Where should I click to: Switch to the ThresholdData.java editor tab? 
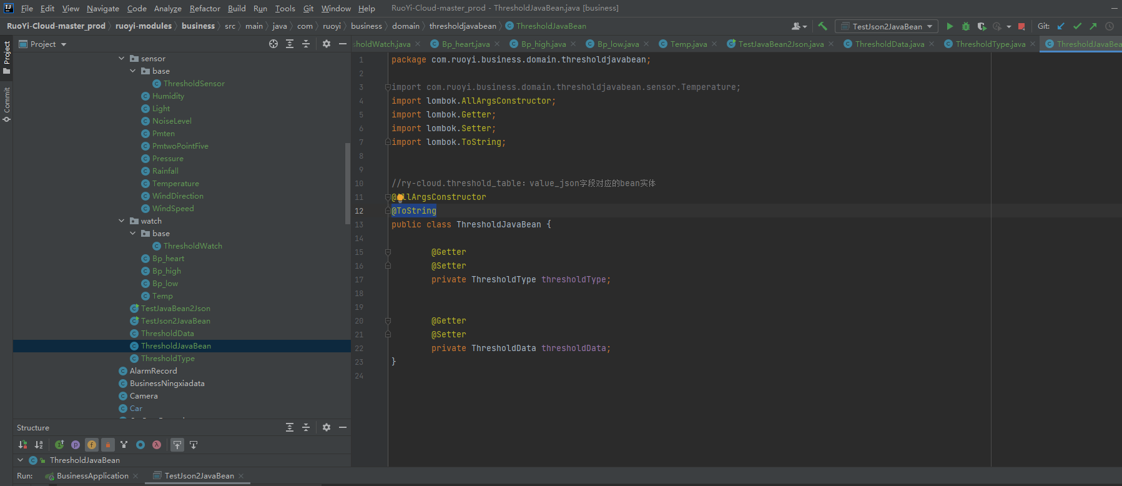coord(889,44)
